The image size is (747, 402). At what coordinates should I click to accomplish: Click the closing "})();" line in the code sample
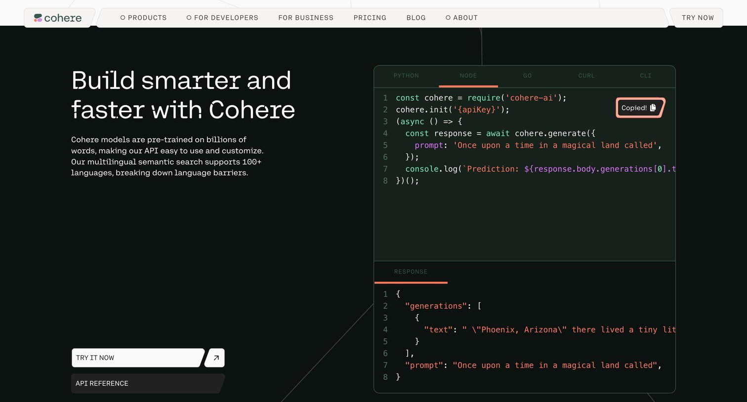click(407, 181)
